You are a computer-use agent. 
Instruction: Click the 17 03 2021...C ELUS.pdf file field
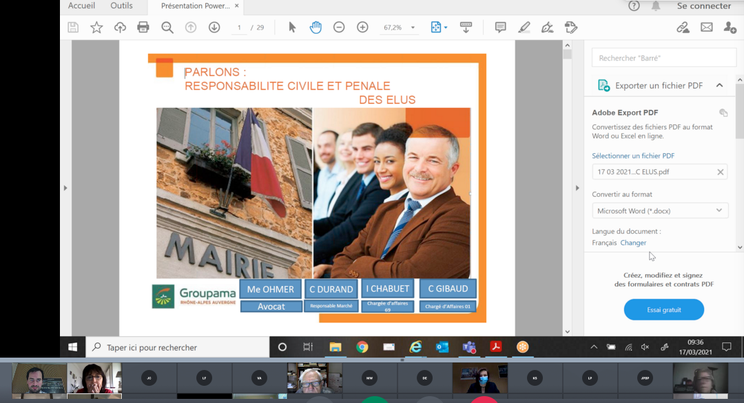tap(659, 172)
